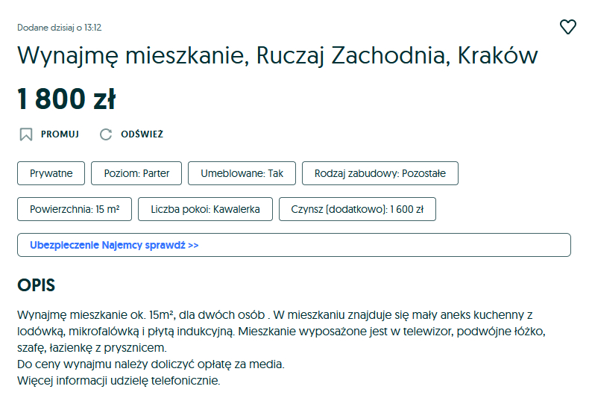
Task: Click Liczba pokoi: Kawalerka tag
Action: pyautogui.click(x=205, y=209)
